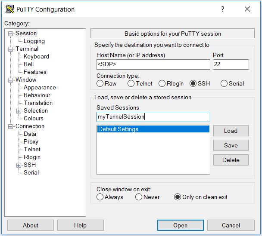262x236 pixels.
Task: Expand the SSH tree node
Action: pyautogui.click(x=19, y=165)
